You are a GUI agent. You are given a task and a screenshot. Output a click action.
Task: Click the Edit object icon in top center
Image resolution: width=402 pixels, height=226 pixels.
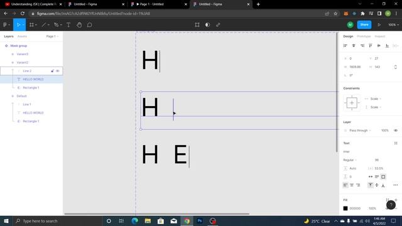[x=197, y=25]
